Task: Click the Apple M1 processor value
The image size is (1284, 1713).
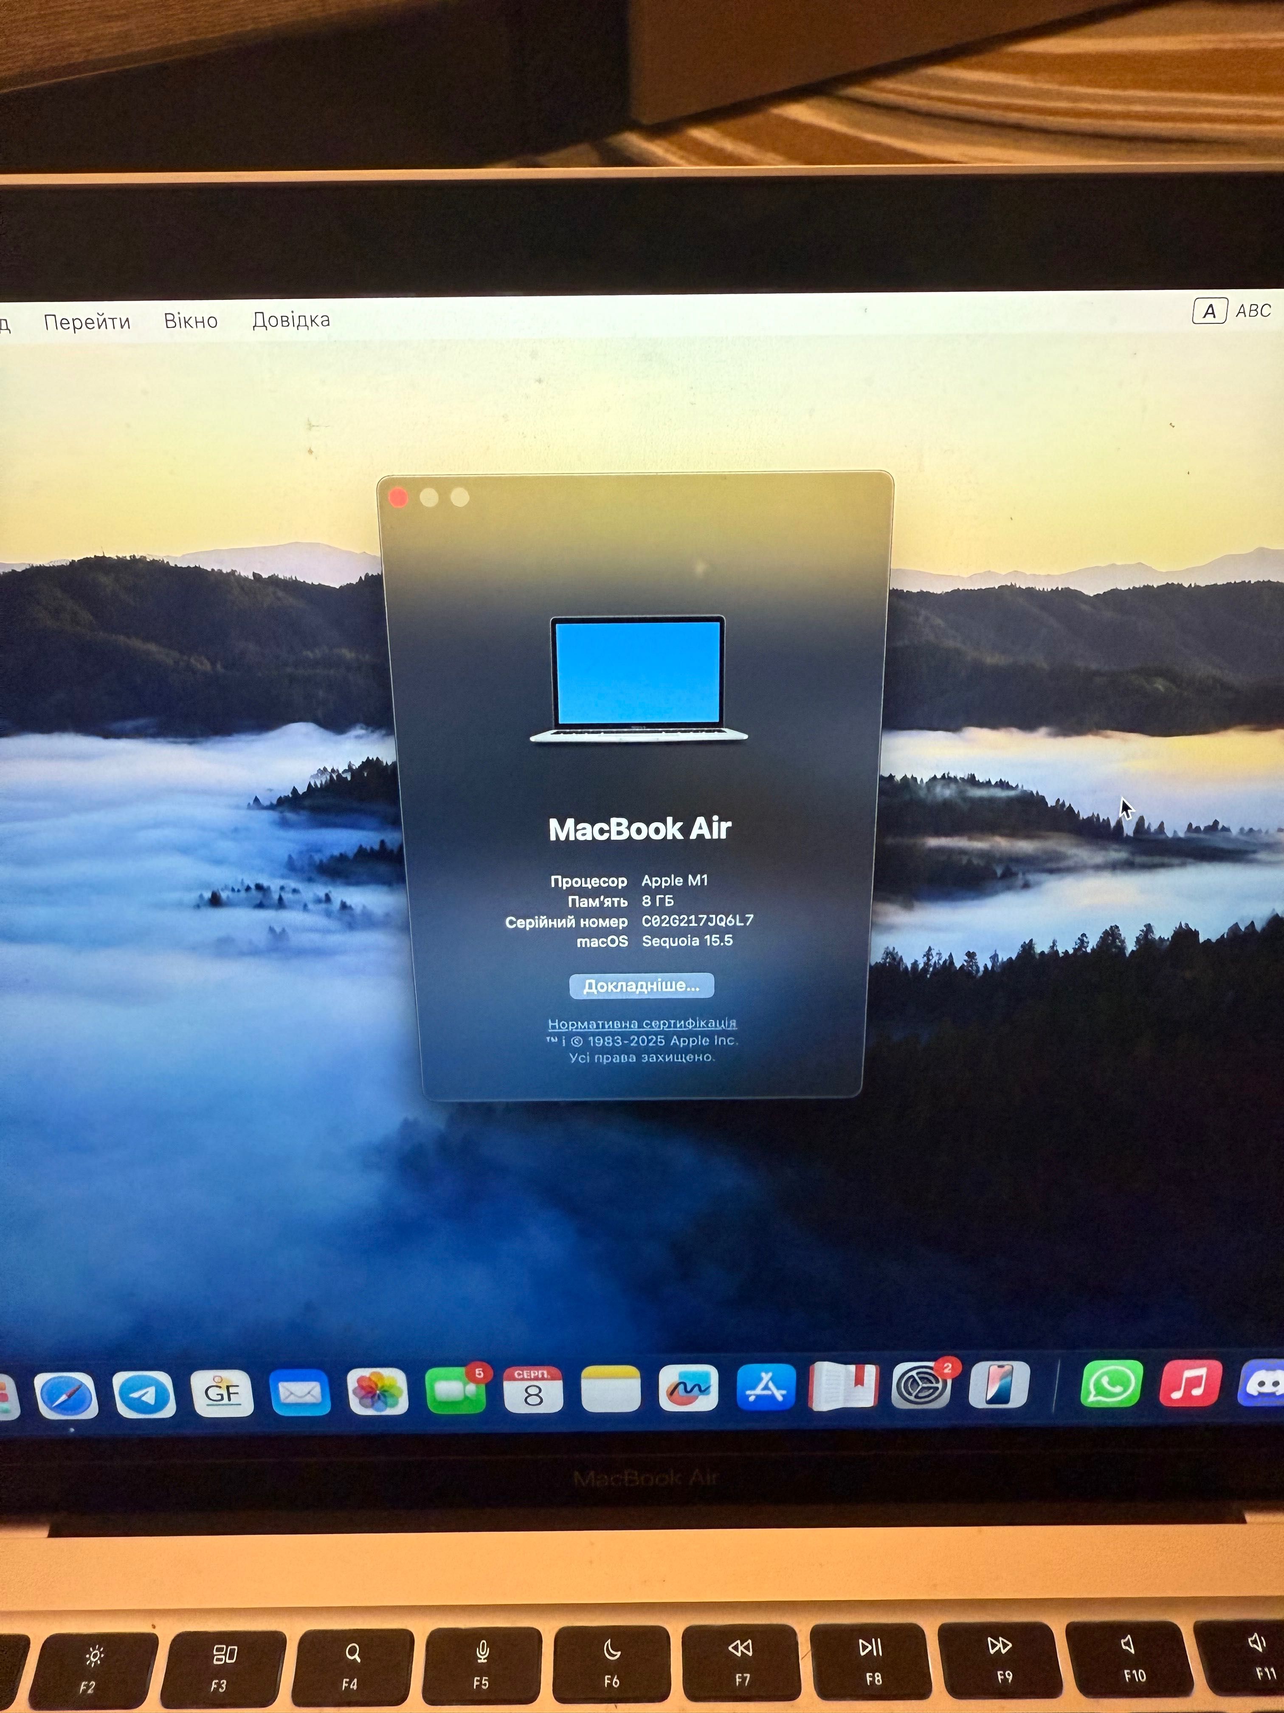Action: point(674,880)
